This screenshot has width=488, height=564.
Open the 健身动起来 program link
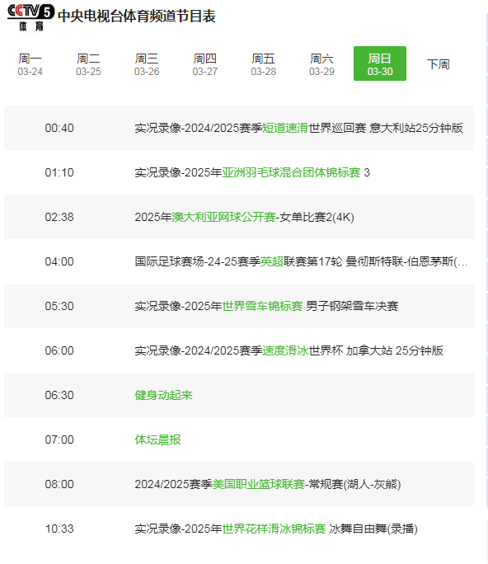pos(163,395)
